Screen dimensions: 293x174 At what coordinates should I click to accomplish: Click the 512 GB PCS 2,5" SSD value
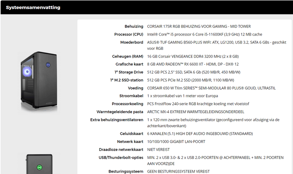pos(194,72)
